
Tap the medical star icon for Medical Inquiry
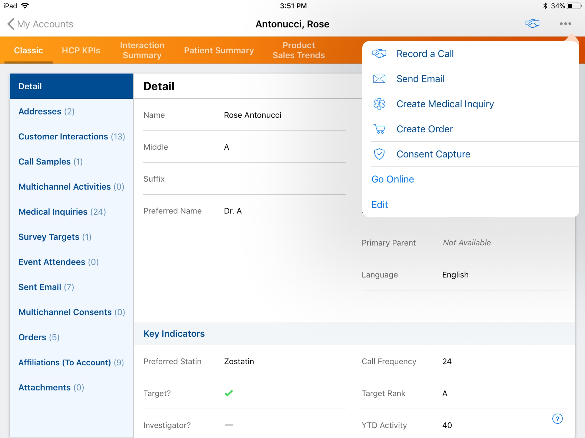(x=379, y=104)
